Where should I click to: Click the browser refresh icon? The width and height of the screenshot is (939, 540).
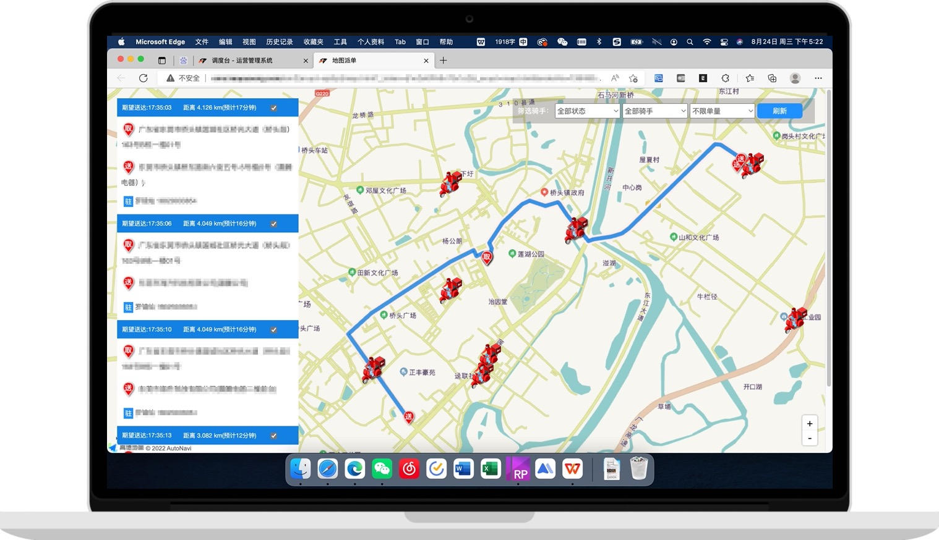click(144, 78)
